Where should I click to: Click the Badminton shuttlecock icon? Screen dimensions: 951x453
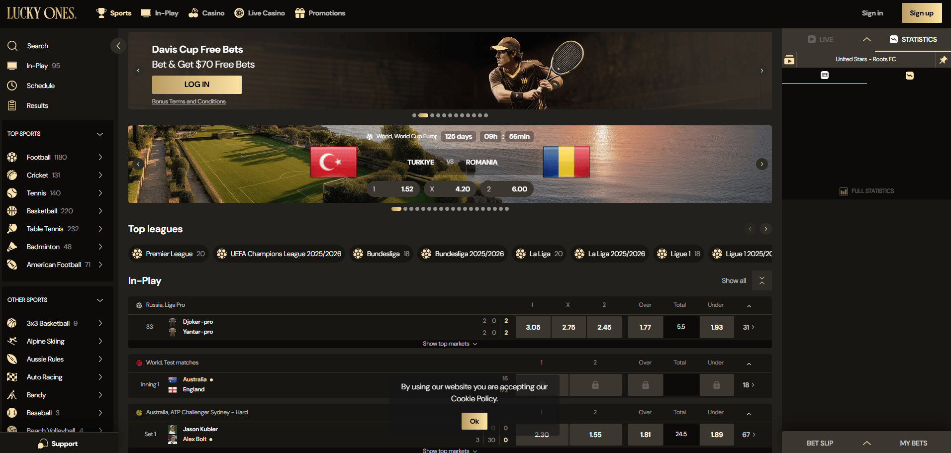[x=12, y=247]
